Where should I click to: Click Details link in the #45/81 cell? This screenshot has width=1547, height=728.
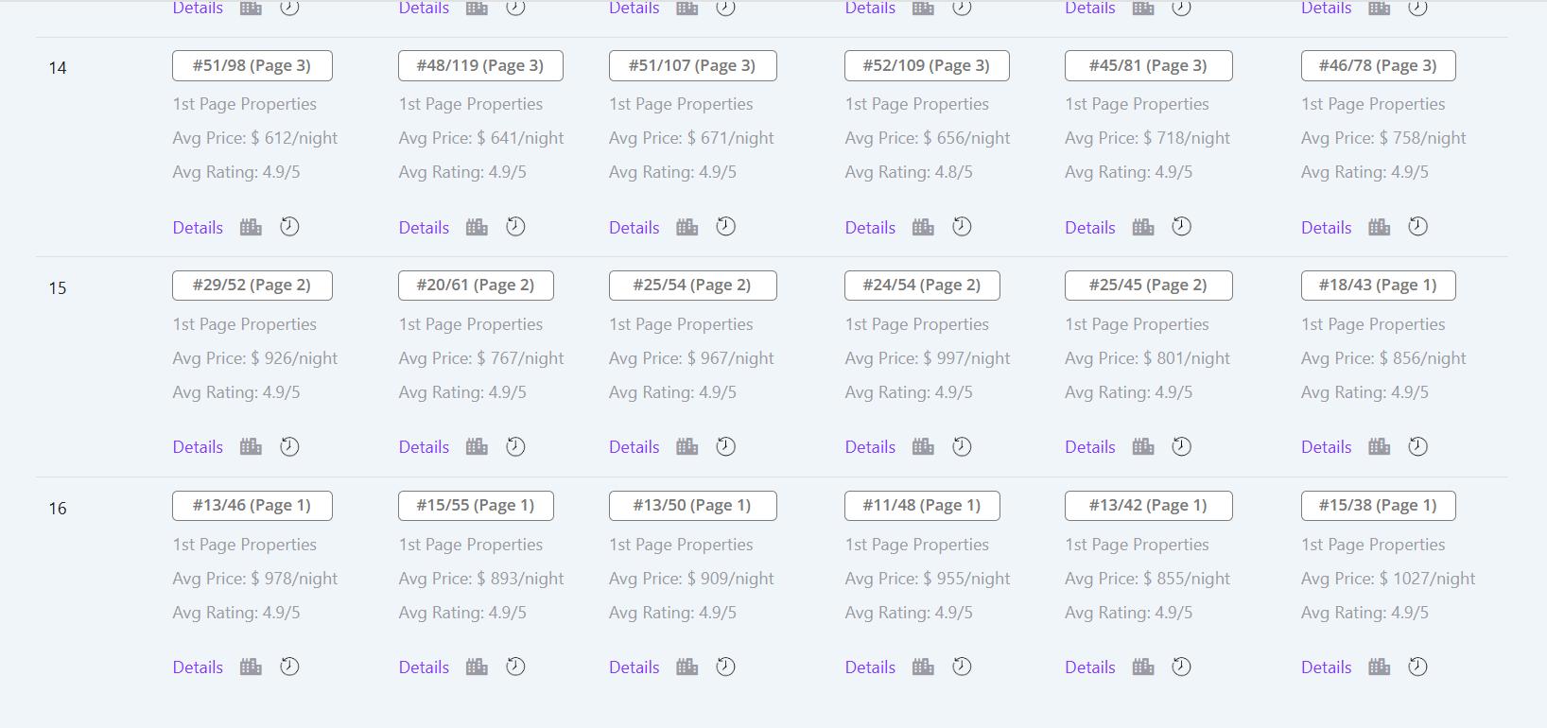click(x=1090, y=228)
